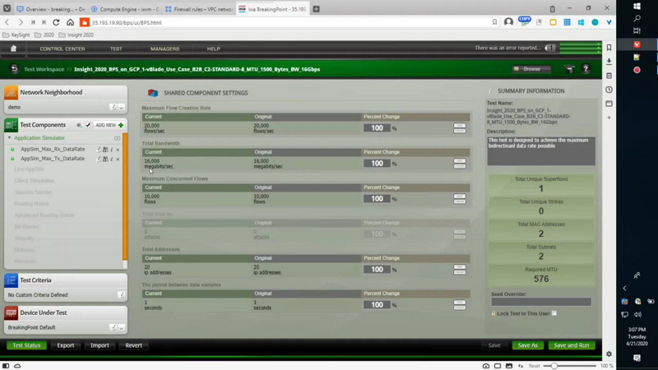Adjust the browser zoom slider

554,366
